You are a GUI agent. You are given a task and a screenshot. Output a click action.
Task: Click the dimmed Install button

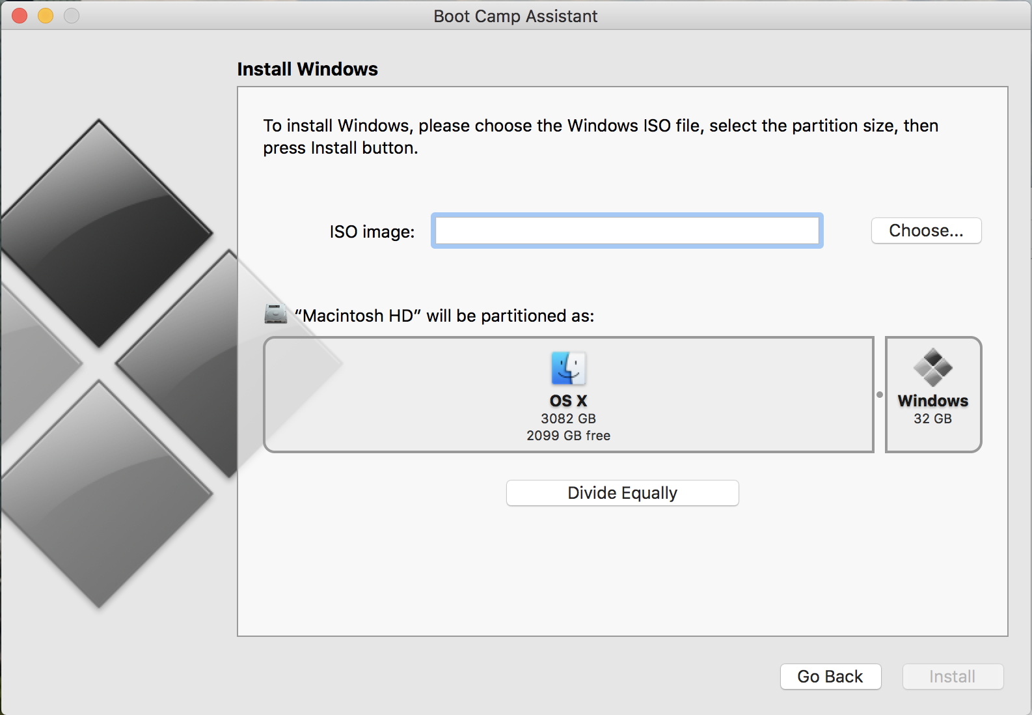pyautogui.click(x=953, y=677)
